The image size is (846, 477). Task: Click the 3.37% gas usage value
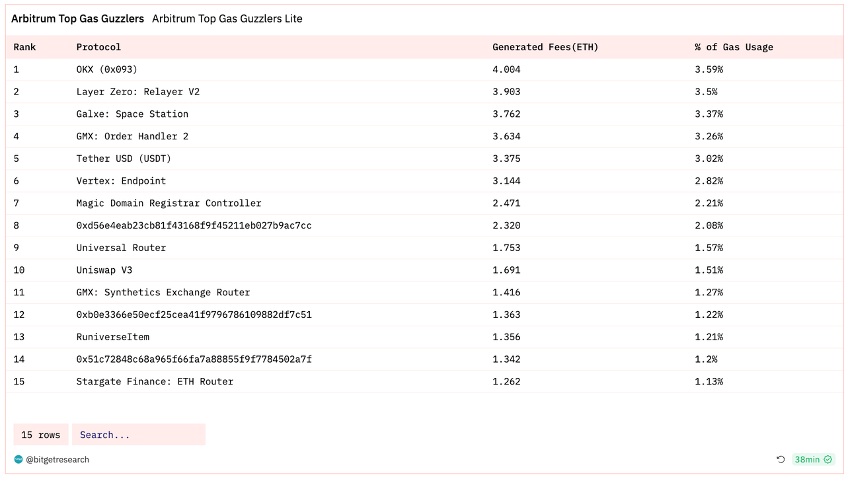point(709,114)
